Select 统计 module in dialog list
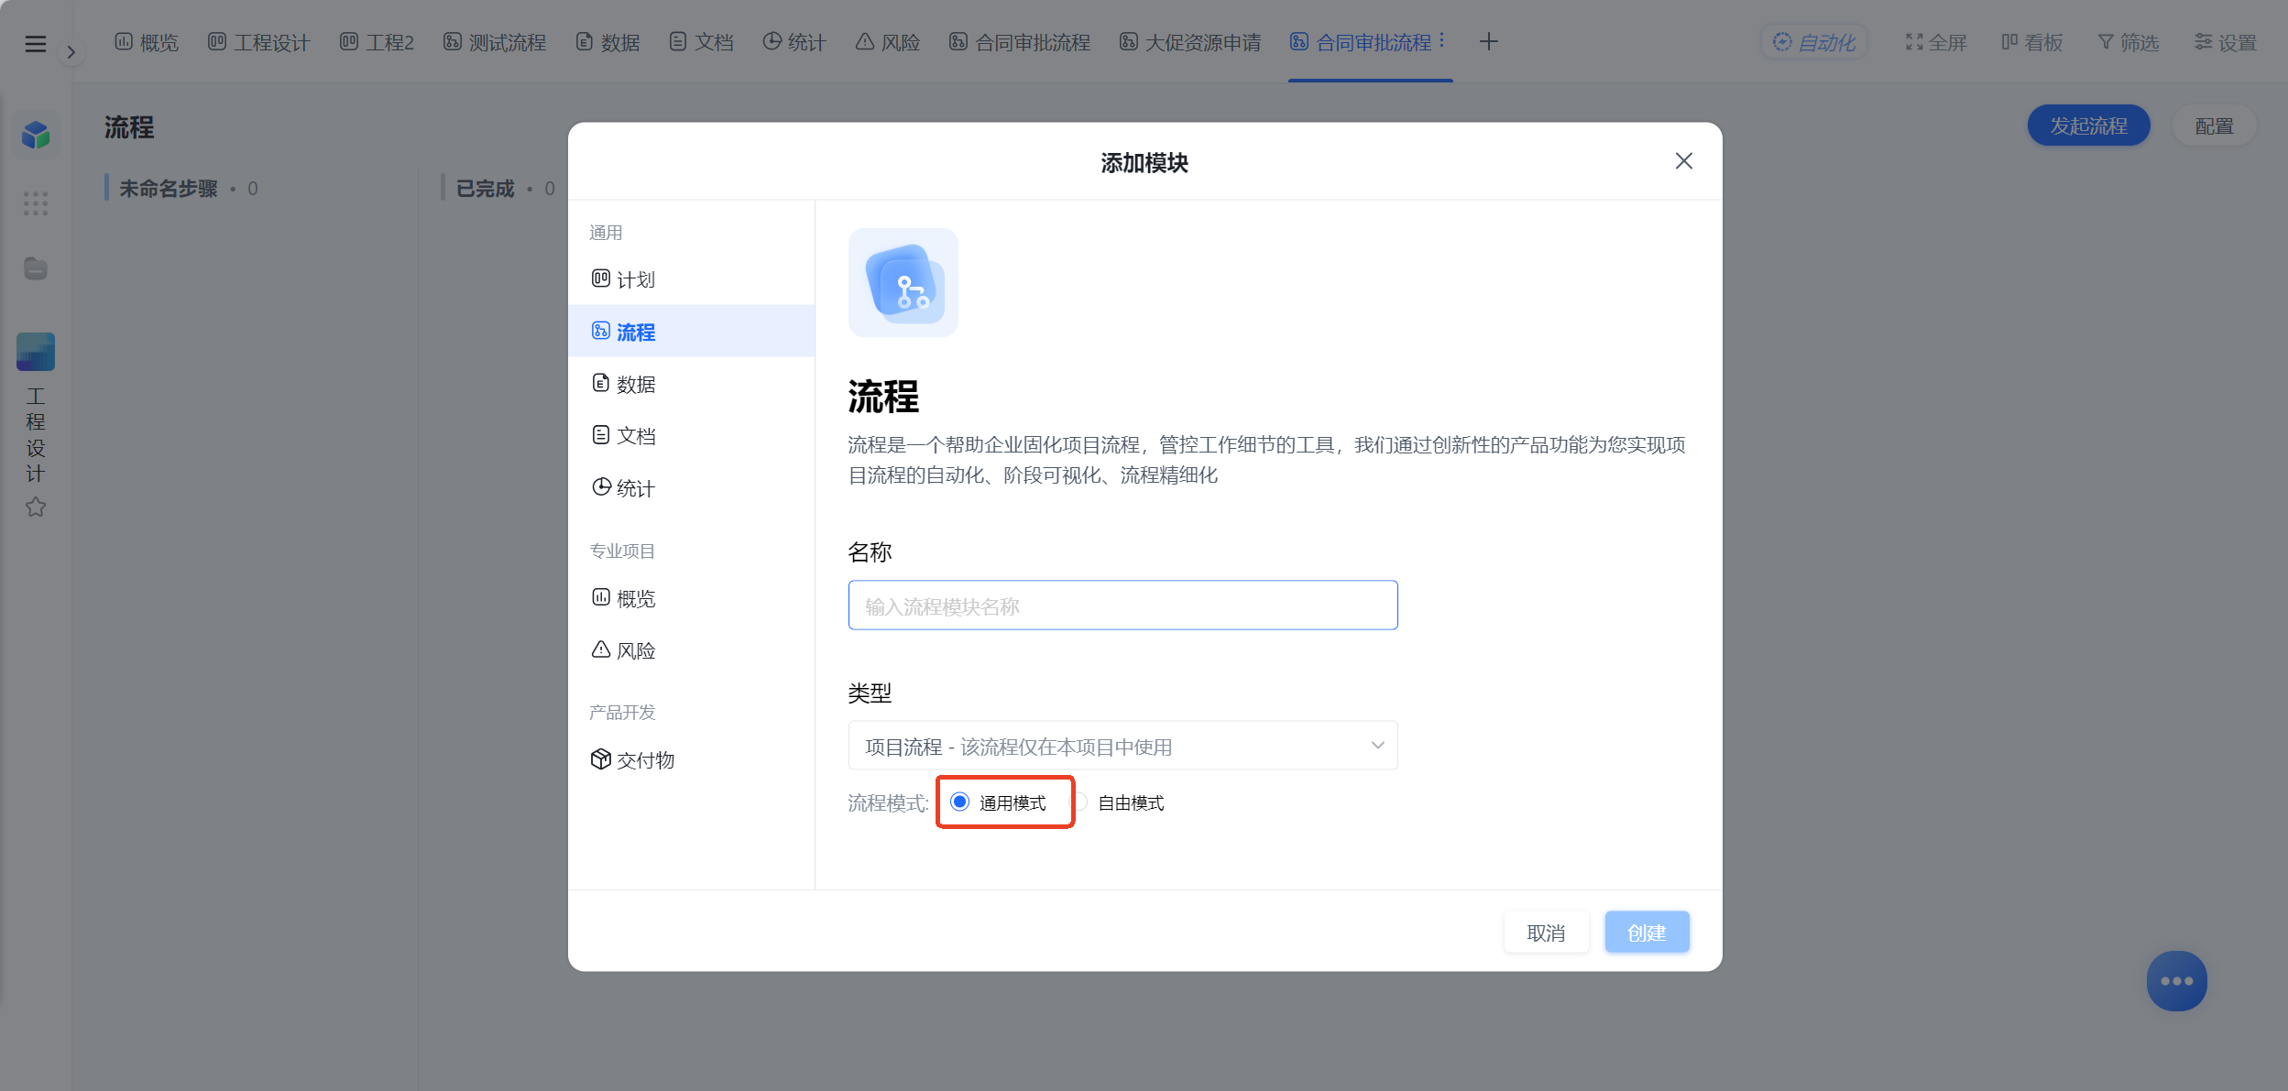Image resolution: width=2288 pixels, height=1091 pixels. click(691, 488)
